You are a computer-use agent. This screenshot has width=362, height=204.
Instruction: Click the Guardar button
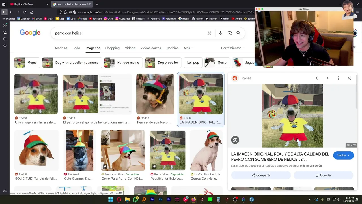[x=323, y=175]
